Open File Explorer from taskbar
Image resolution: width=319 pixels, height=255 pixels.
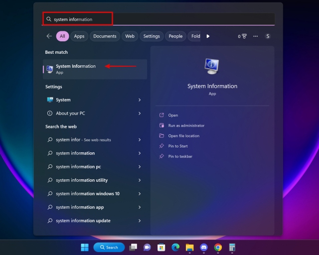pos(189,248)
